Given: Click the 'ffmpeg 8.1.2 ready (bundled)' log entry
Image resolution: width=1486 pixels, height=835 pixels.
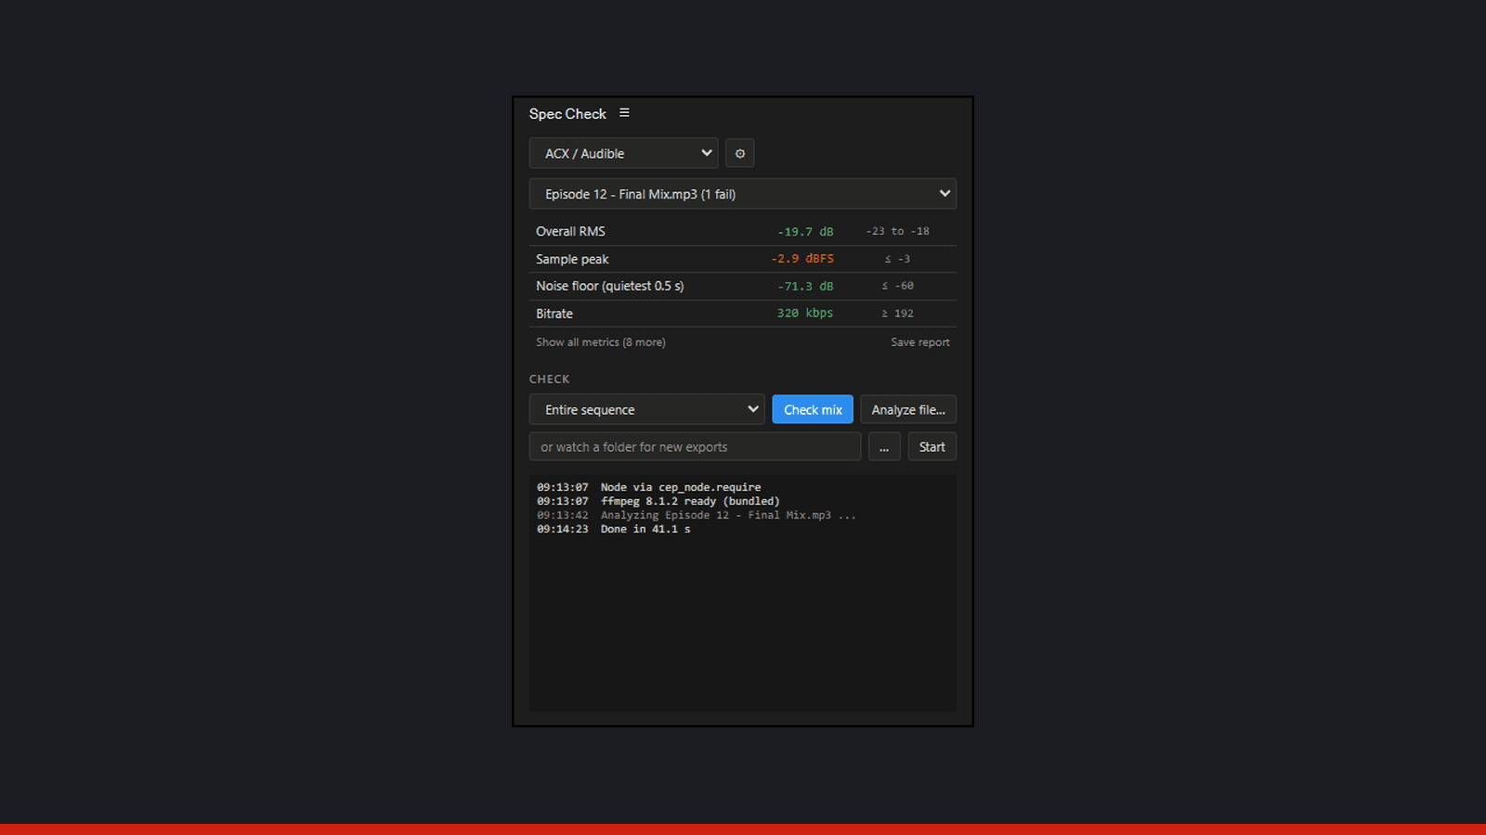Looking at the screenshot, I should coord(658,501).
